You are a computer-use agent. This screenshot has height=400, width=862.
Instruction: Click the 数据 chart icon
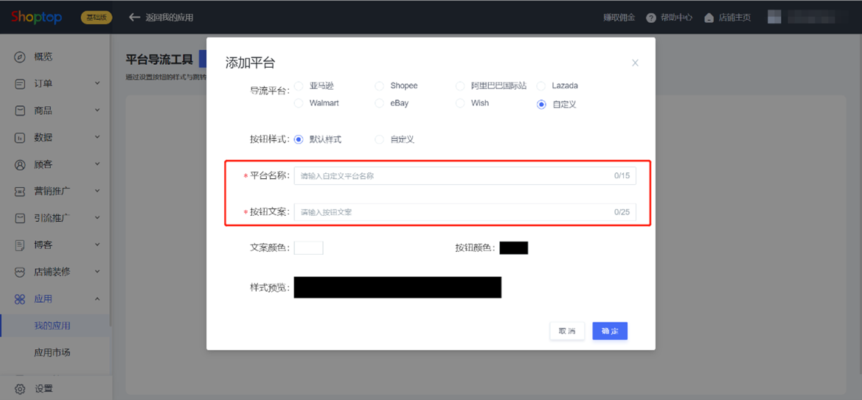[20, 137]
